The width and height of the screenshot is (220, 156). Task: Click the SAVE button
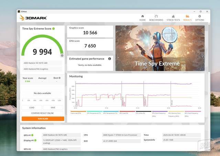(x=53, y=108)
